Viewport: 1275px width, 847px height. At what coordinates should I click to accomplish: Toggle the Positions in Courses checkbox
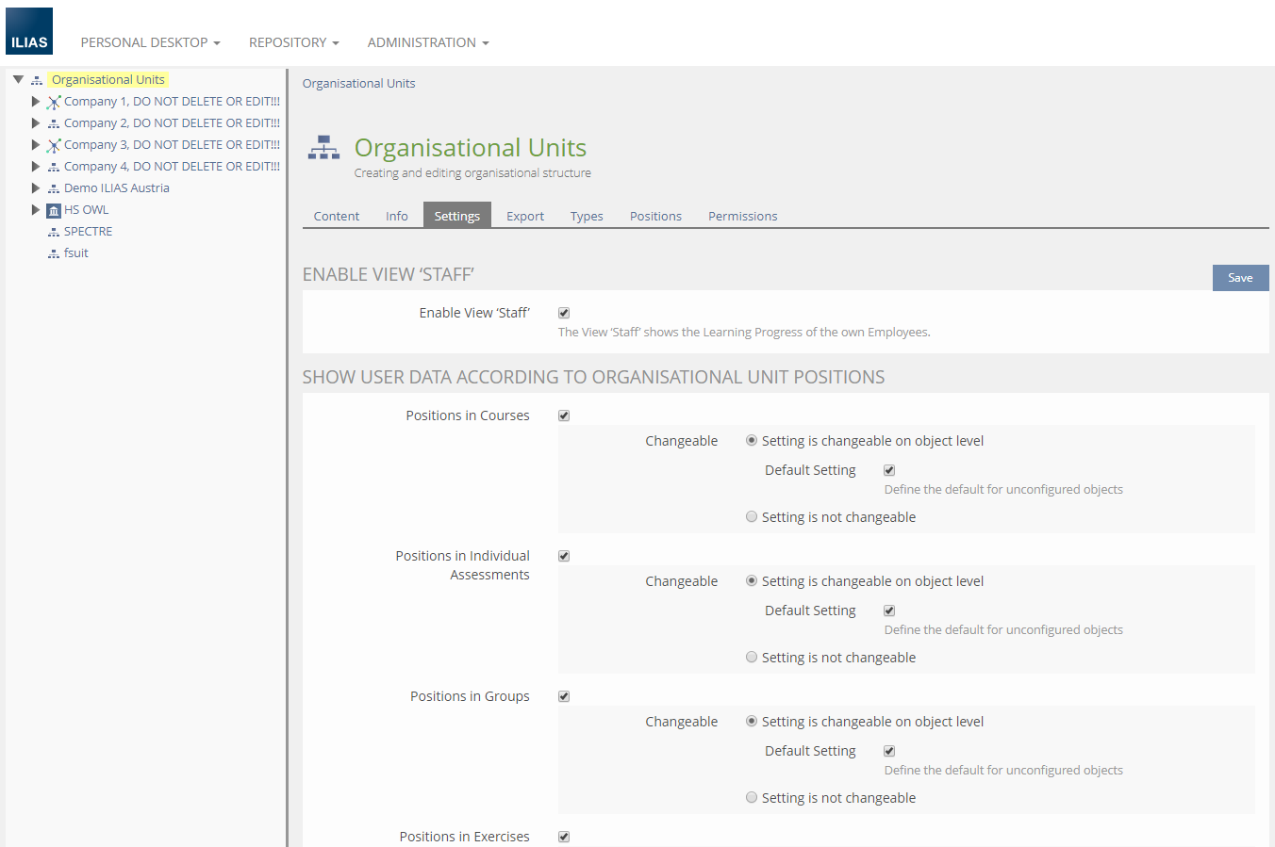coord(564,415)
